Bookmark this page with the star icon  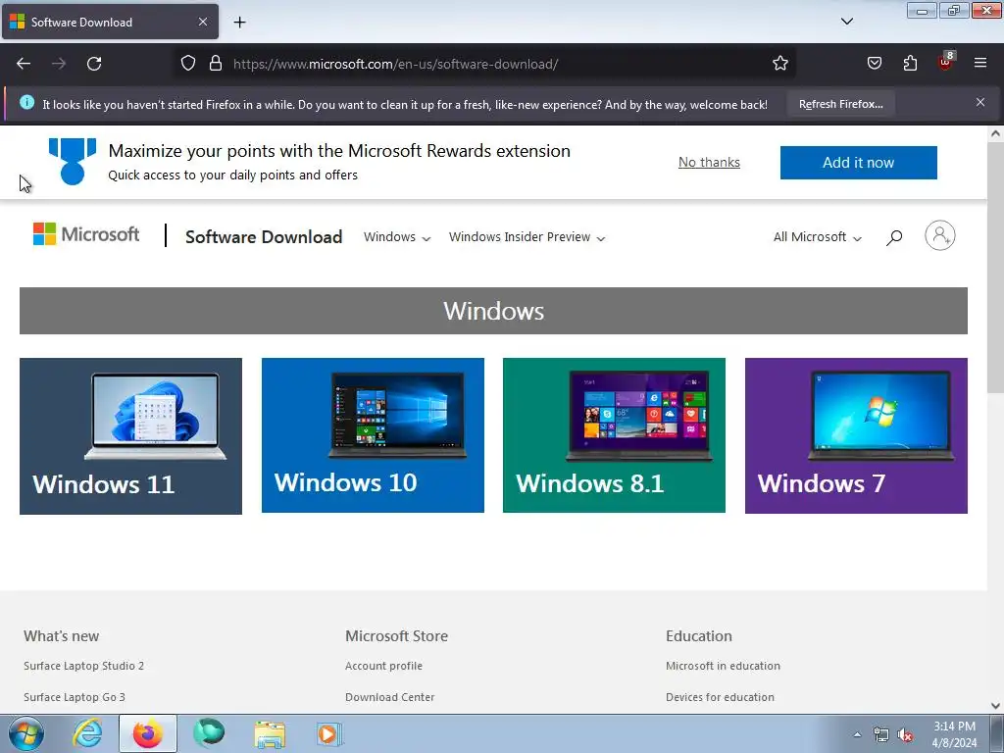click(779, 63)
